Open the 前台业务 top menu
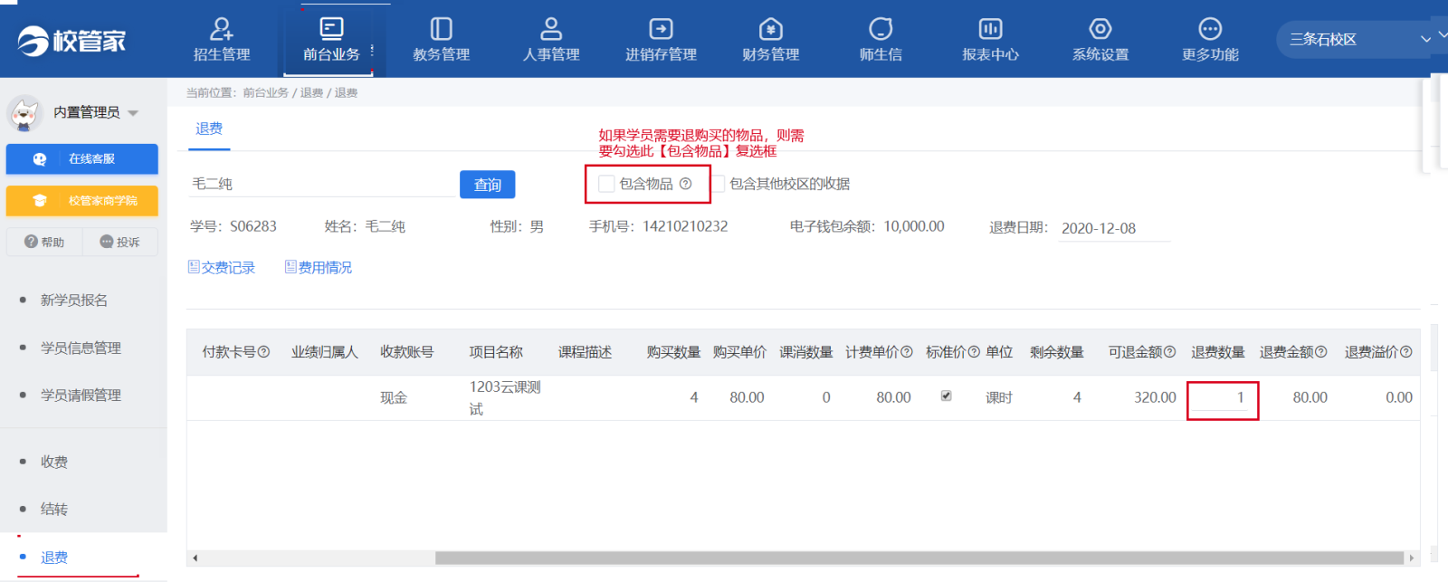The width and height of the screenshot is (1448, 582). 331,39
